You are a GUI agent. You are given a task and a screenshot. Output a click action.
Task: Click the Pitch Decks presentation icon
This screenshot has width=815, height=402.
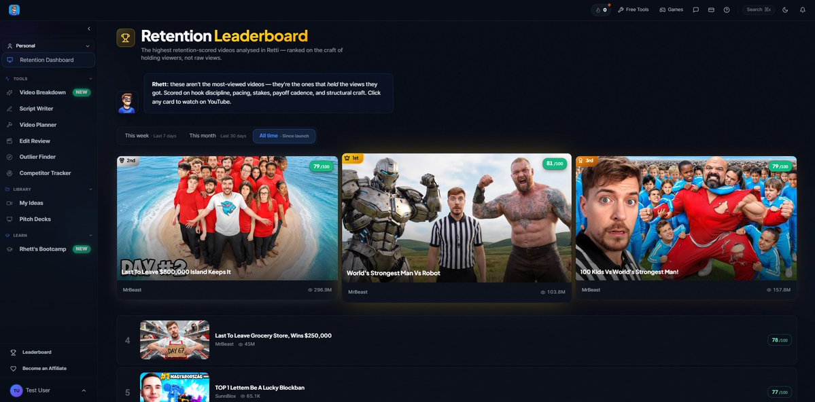(10, 219)
